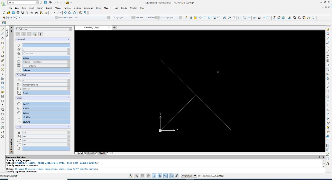Select the Circle tool in left toolbar
This screenshot has height=180, width=332.
pos(2,38)
